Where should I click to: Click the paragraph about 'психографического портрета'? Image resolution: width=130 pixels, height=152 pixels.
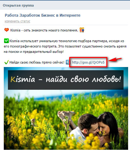click(65, 46)
